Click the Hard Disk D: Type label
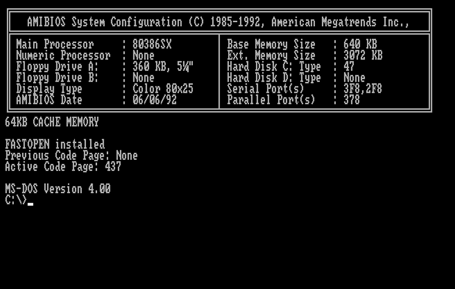 274,78
